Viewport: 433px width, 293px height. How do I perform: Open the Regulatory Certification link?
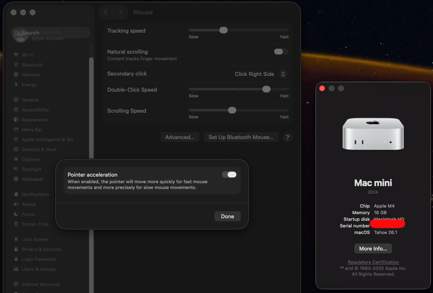pos(373,262)
